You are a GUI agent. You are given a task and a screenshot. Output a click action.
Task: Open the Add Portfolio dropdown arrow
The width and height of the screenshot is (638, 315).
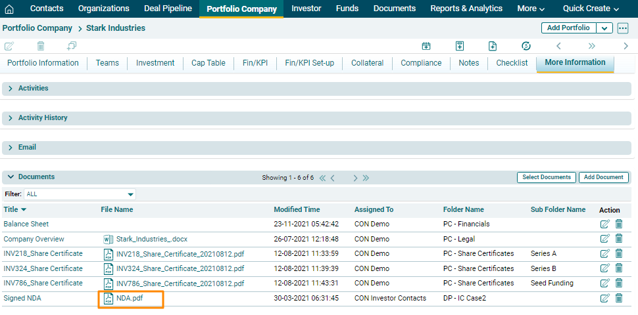pyautogui.click(x=604, y=28)
